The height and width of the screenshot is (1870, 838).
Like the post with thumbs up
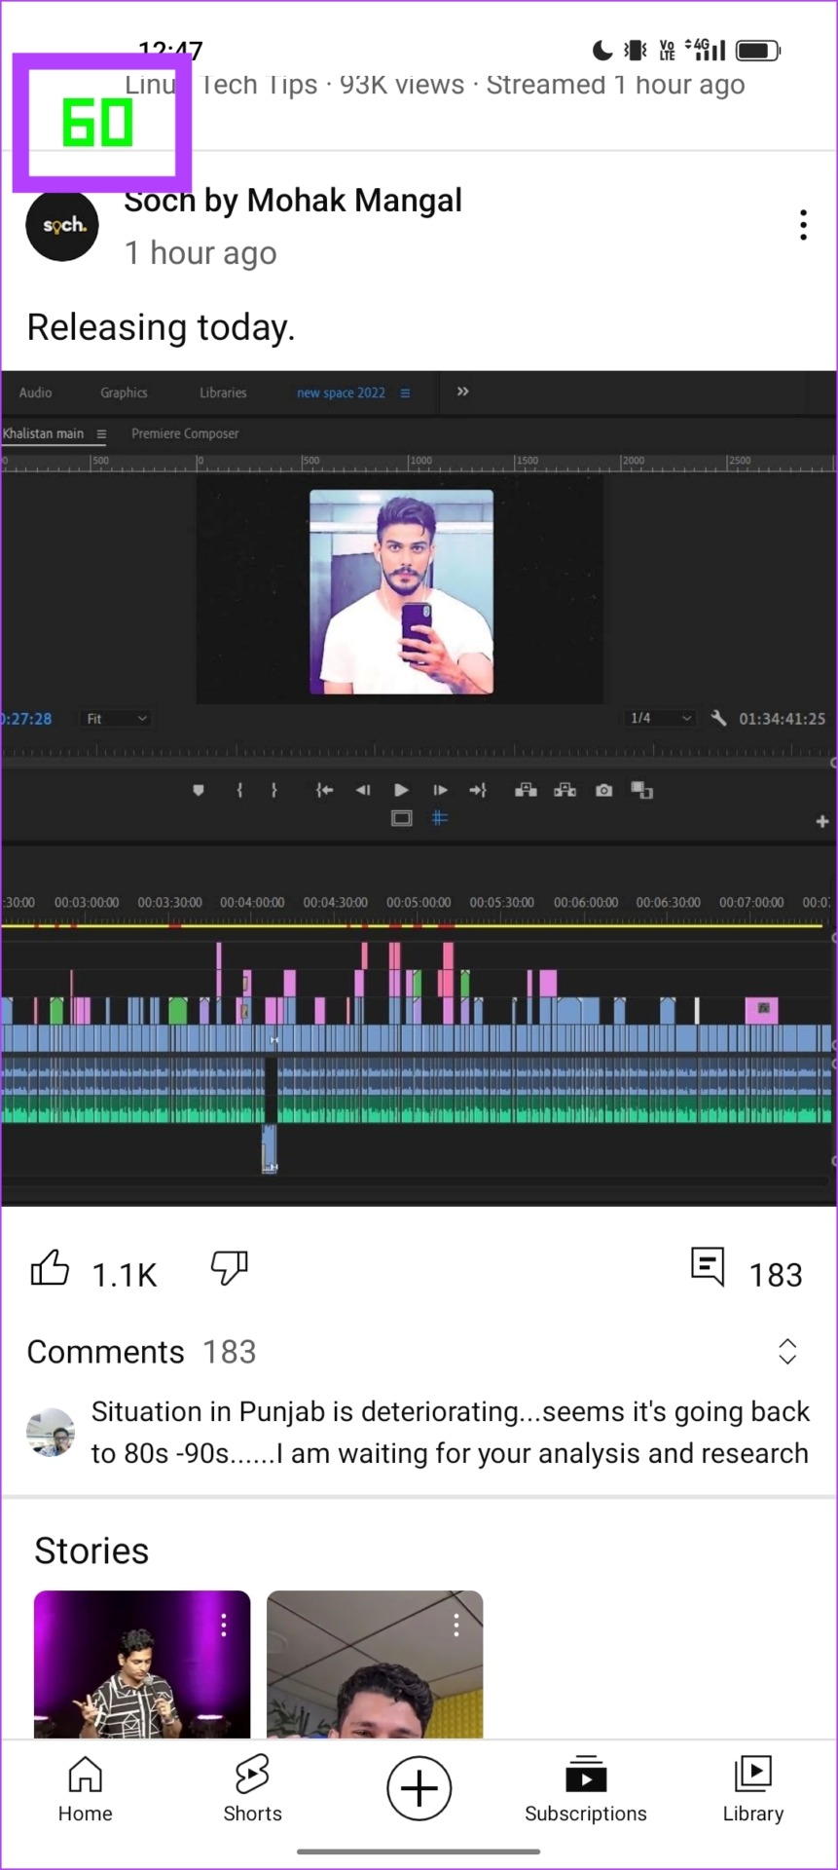50,1269
